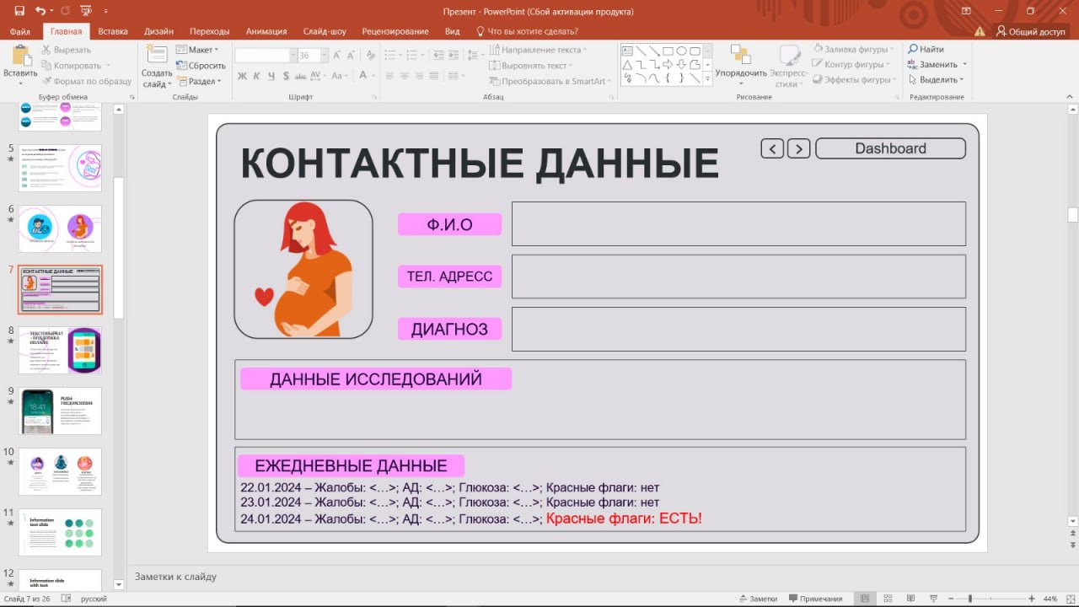The width and height of the screenshot is (1079, 607).
Task: Click the previous arrow button on slide
Action: 772,148
